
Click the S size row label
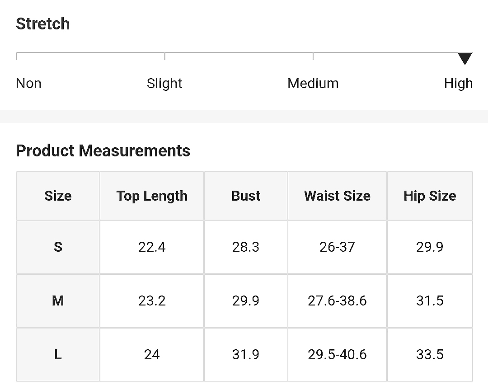tap(58, 247)
